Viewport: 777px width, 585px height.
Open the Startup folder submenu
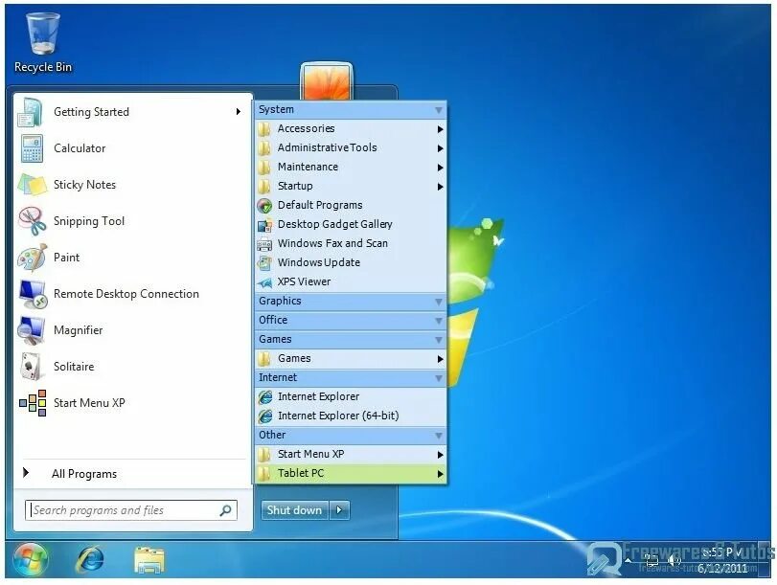pos(351,187)
